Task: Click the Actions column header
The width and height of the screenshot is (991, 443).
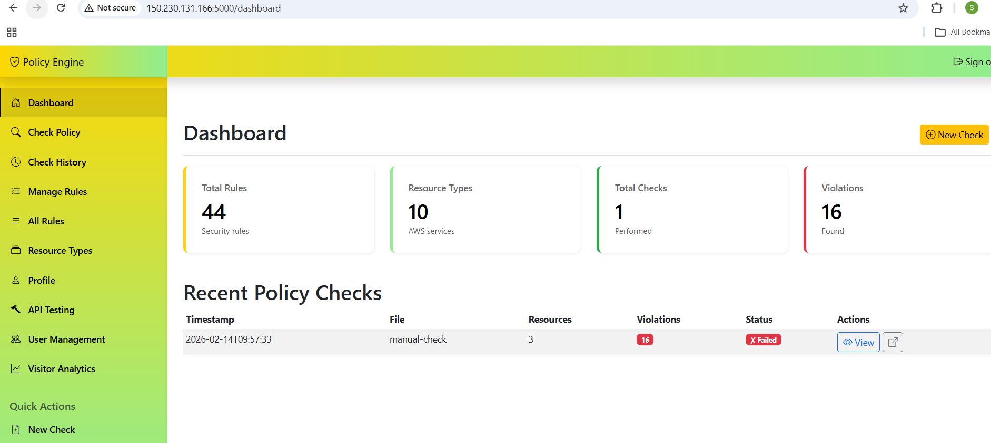Action: [853, 319]
